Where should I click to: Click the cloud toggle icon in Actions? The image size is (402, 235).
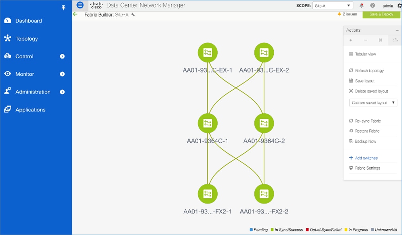395,40
